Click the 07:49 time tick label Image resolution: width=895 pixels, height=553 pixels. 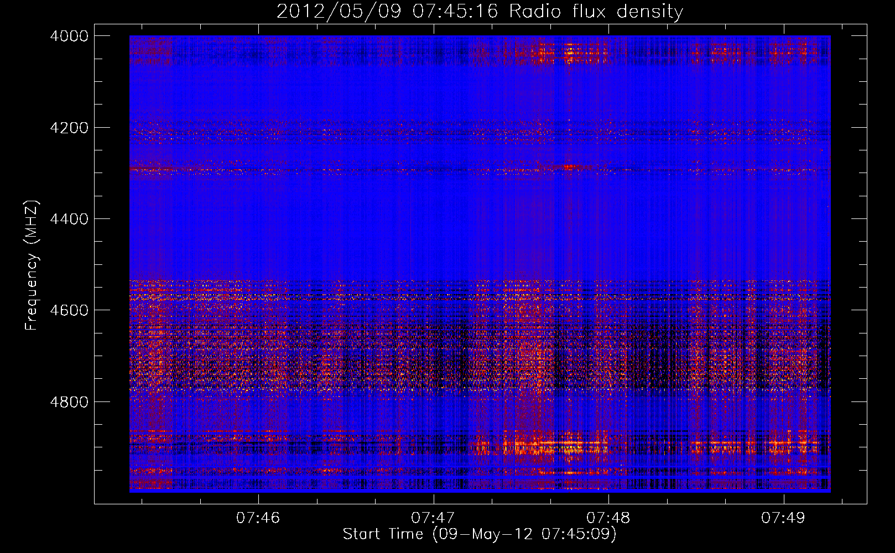784,518
